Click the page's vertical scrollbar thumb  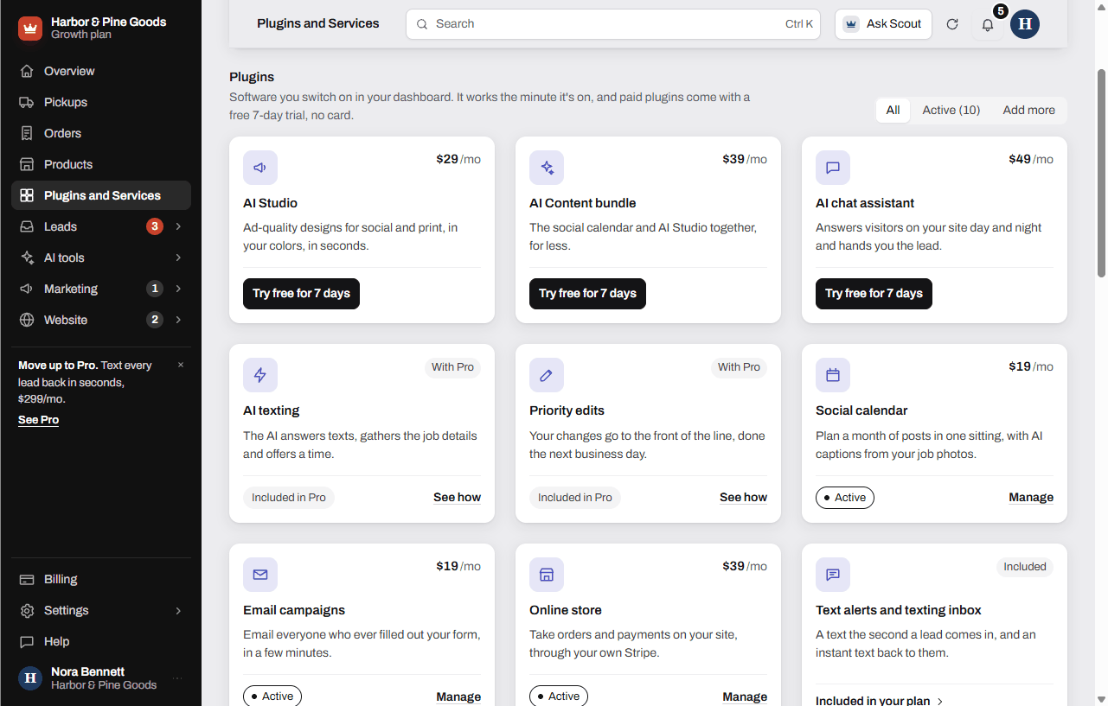(1101, 173)
